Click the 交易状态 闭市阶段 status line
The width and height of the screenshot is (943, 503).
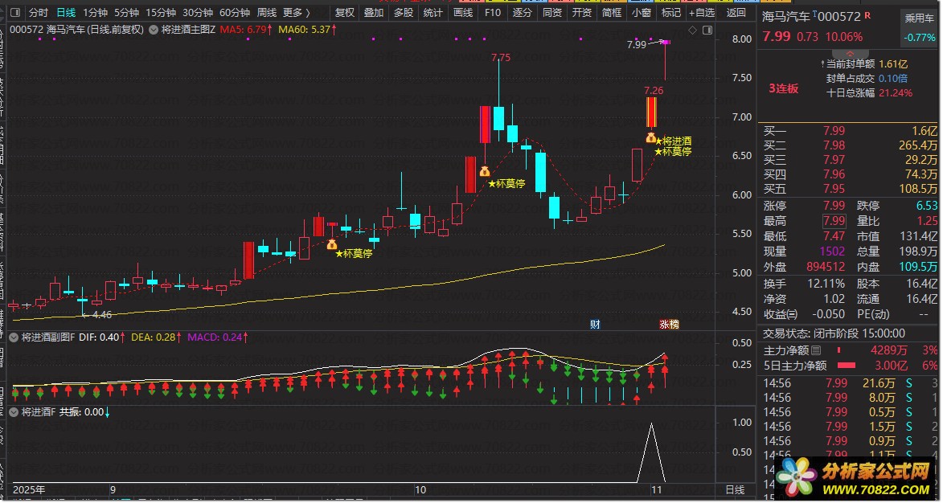pos(834,333)
